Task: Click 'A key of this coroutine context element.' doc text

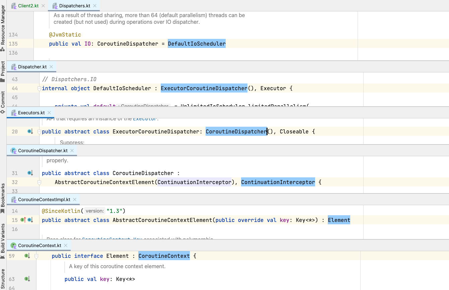Action: coord(117,266)
